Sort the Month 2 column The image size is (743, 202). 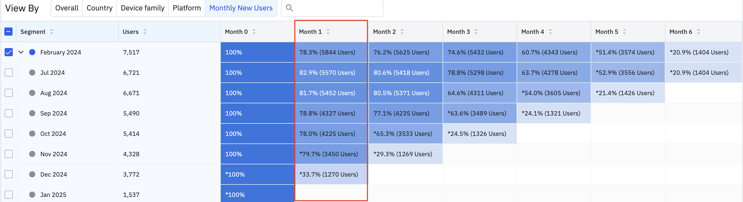[x=402, y=32]
